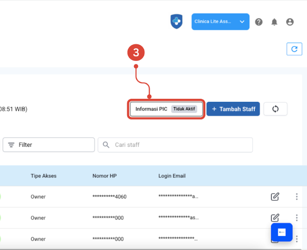Sort by the Tipe Akses column header
The height and width of the screenshot is (250, 307).
pyautogui.click(x=44, y=176)
